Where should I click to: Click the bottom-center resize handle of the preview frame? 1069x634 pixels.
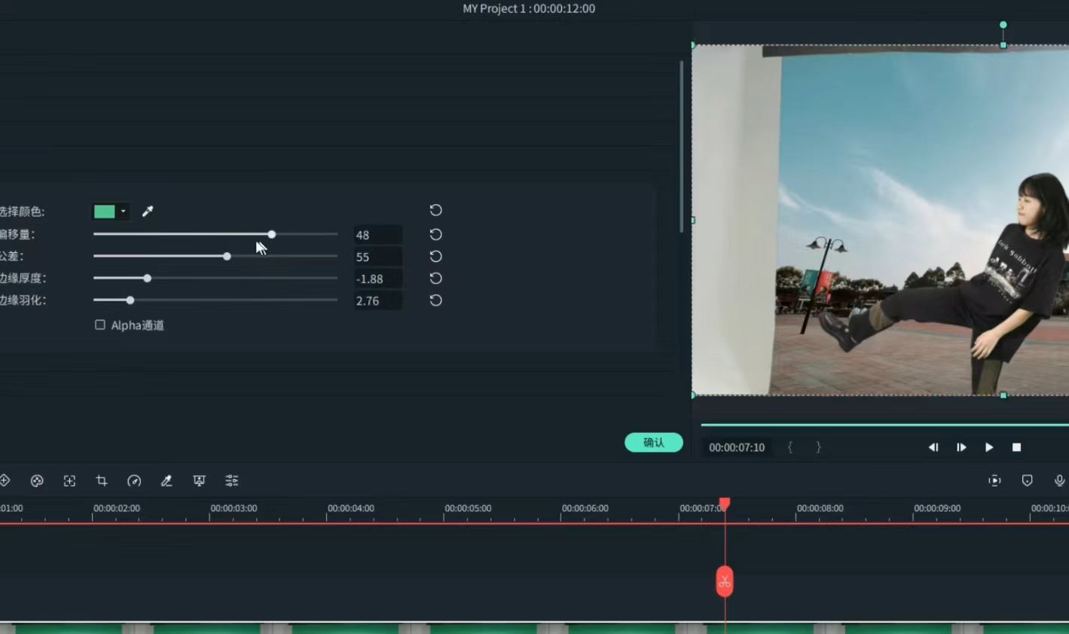pos(1003,395)
